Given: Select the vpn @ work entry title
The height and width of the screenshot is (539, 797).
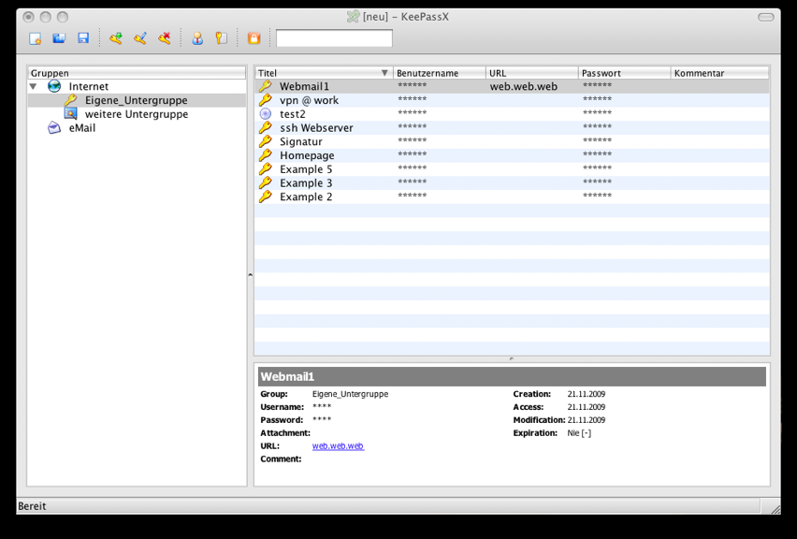Looking at the screenshot, I should (309, 100).
